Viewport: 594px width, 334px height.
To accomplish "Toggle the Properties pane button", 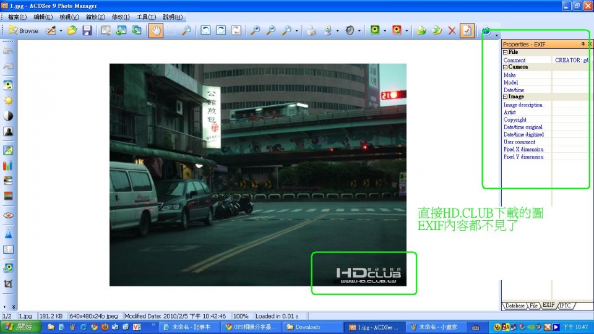I will [467, 31].
